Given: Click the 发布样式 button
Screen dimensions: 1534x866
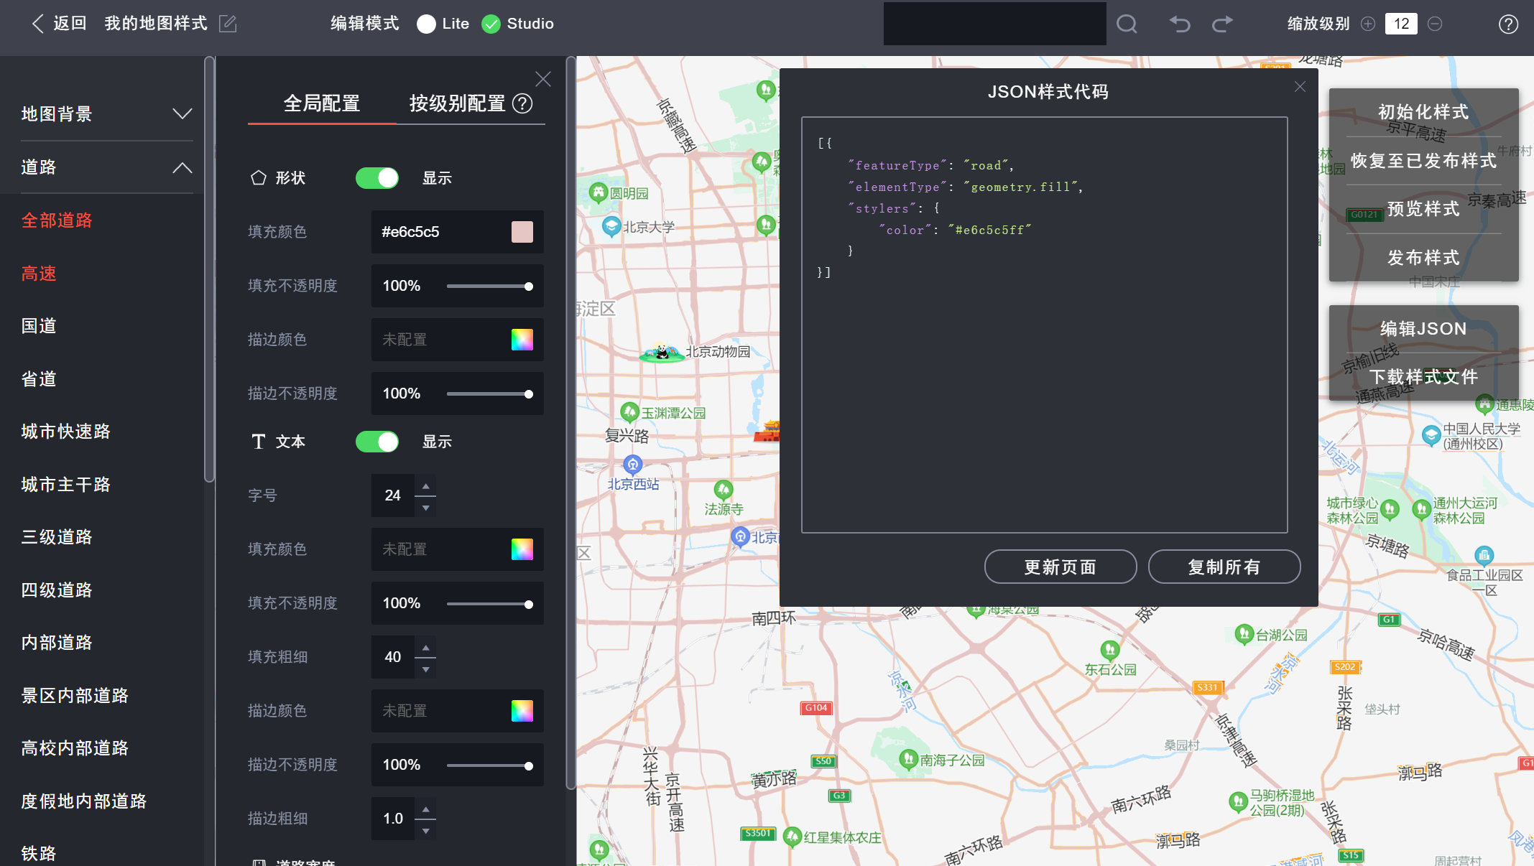Looking at the screenshot, I should tap(1423, 257).
